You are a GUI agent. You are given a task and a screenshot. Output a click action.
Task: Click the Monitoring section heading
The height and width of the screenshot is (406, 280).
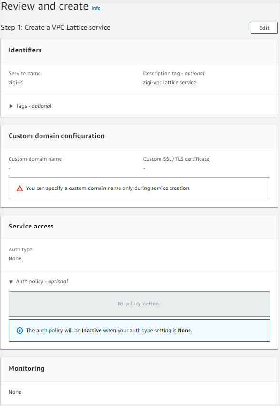click(26, 368)
